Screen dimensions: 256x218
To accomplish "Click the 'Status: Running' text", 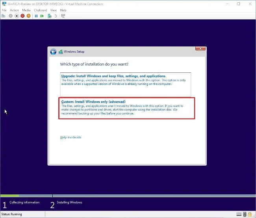I will click(11, 214).
